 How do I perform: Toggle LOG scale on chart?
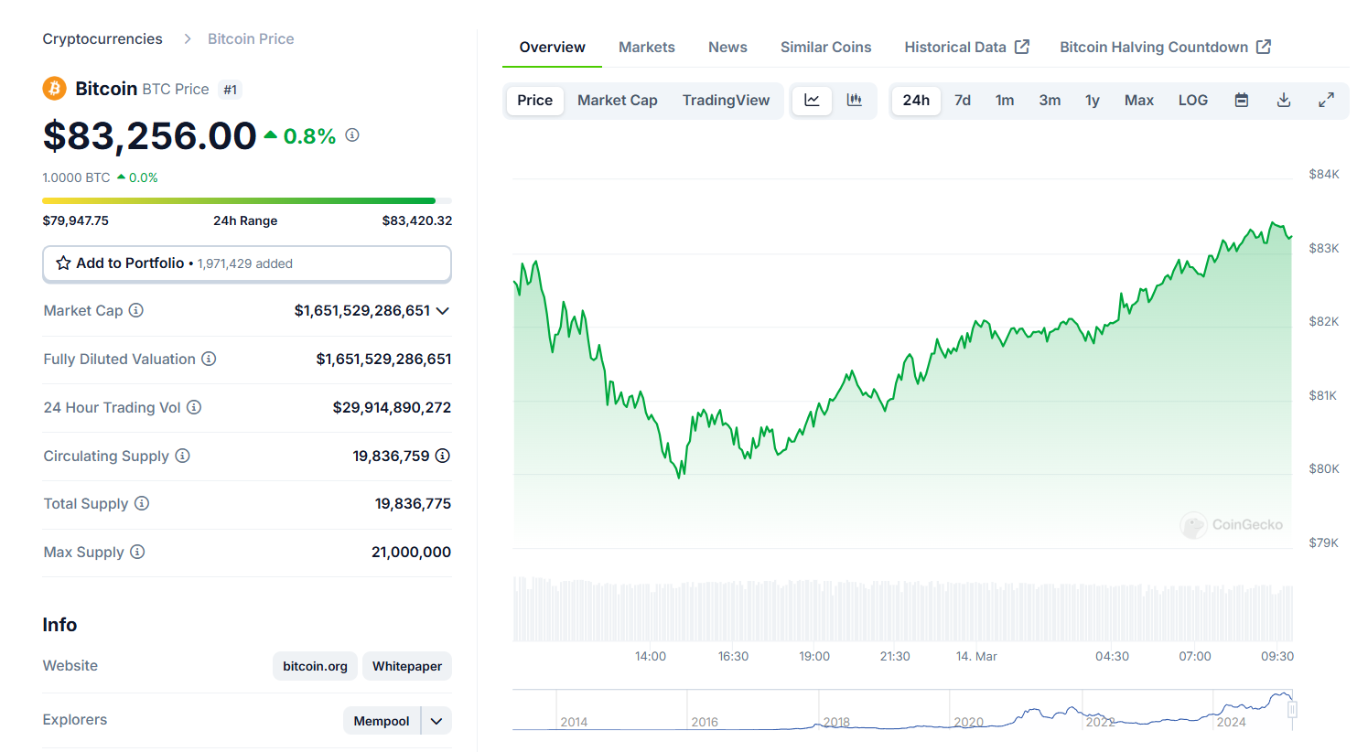(x=1193, y=101)
